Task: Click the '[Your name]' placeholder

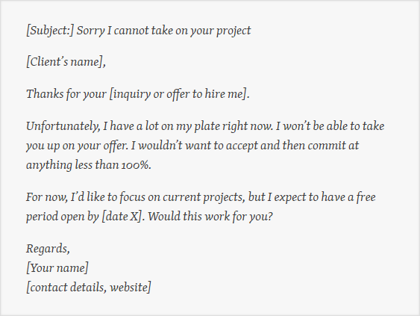Action: [x=57, y=268]
